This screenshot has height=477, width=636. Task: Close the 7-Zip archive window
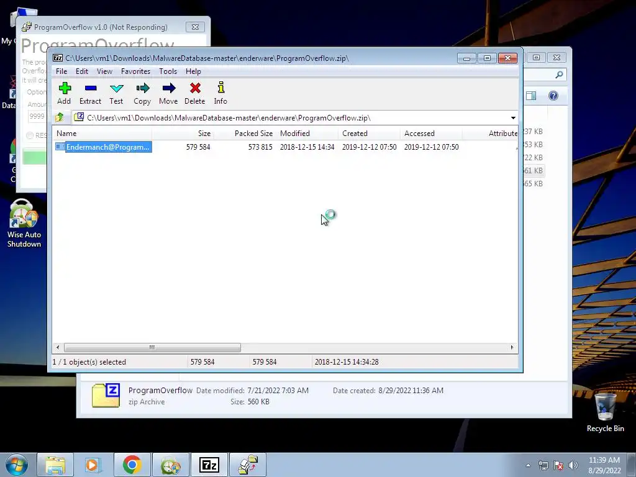(507, 58)
